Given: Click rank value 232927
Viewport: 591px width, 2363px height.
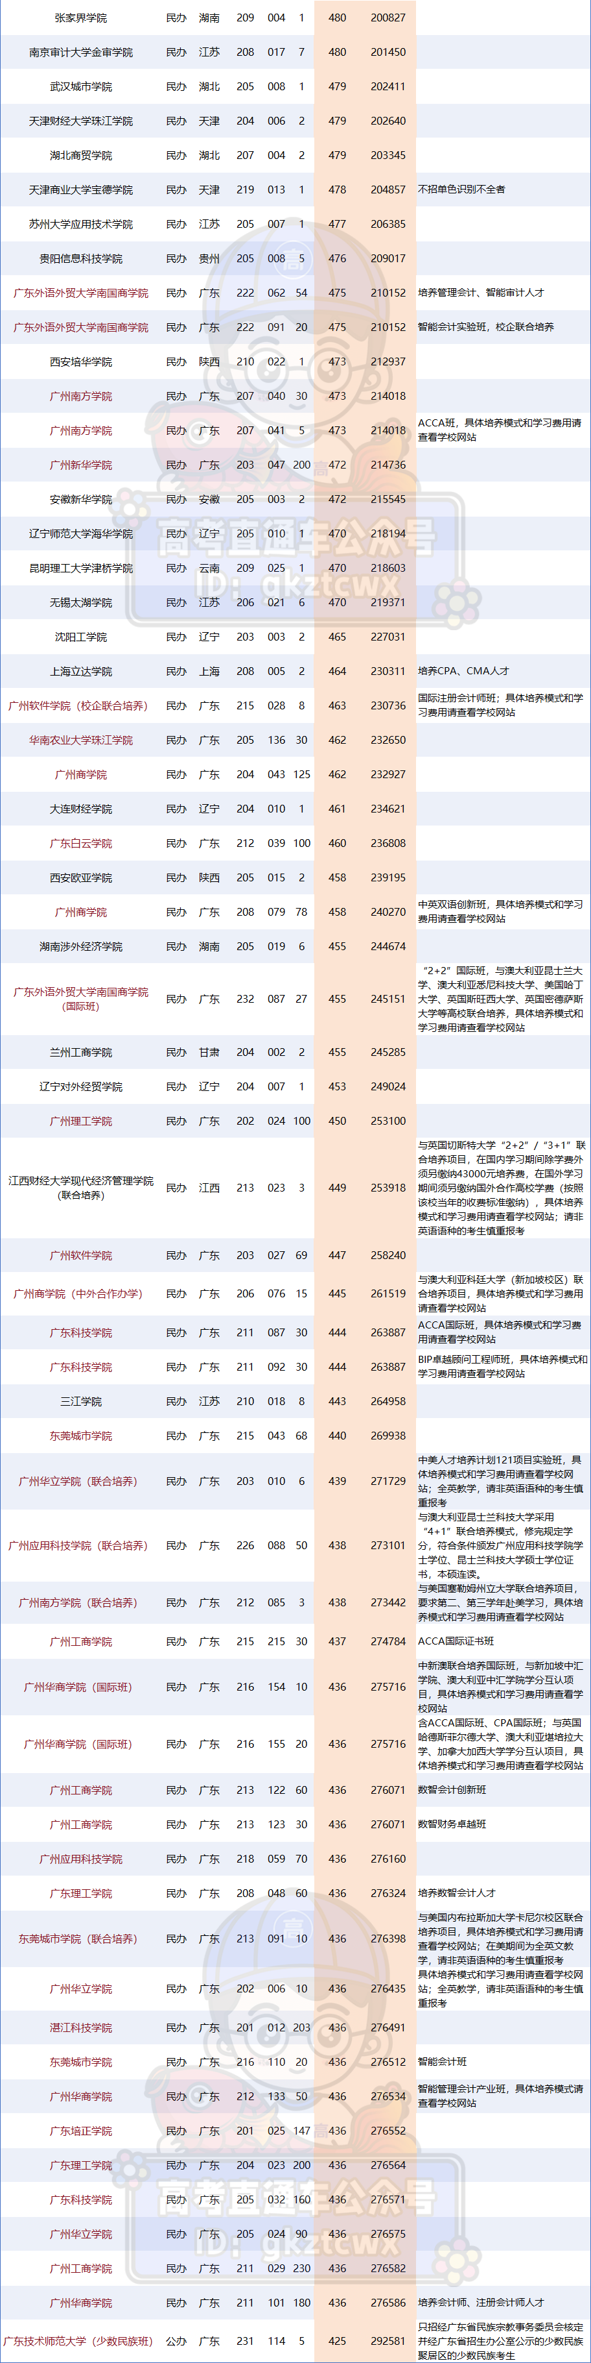Looking at the screenshot, I should click(388, 774).
